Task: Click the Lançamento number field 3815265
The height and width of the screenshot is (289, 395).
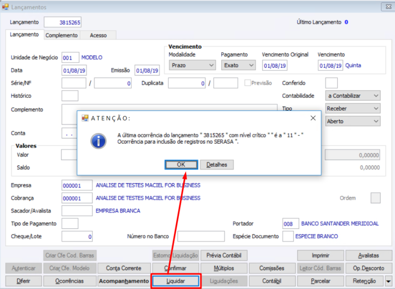Action: click(63, 22)
